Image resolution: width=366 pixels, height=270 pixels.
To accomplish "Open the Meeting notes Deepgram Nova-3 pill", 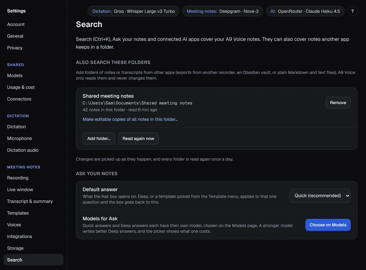I will tap(222, 11).
